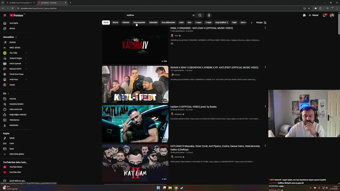Open Steam from the taskbar
This screenshot has width=340, height=191.
pos(182,188)
